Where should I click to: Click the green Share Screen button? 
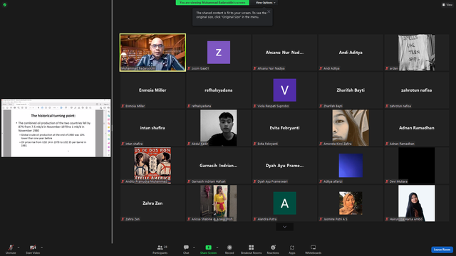click(x=208, y=249)
